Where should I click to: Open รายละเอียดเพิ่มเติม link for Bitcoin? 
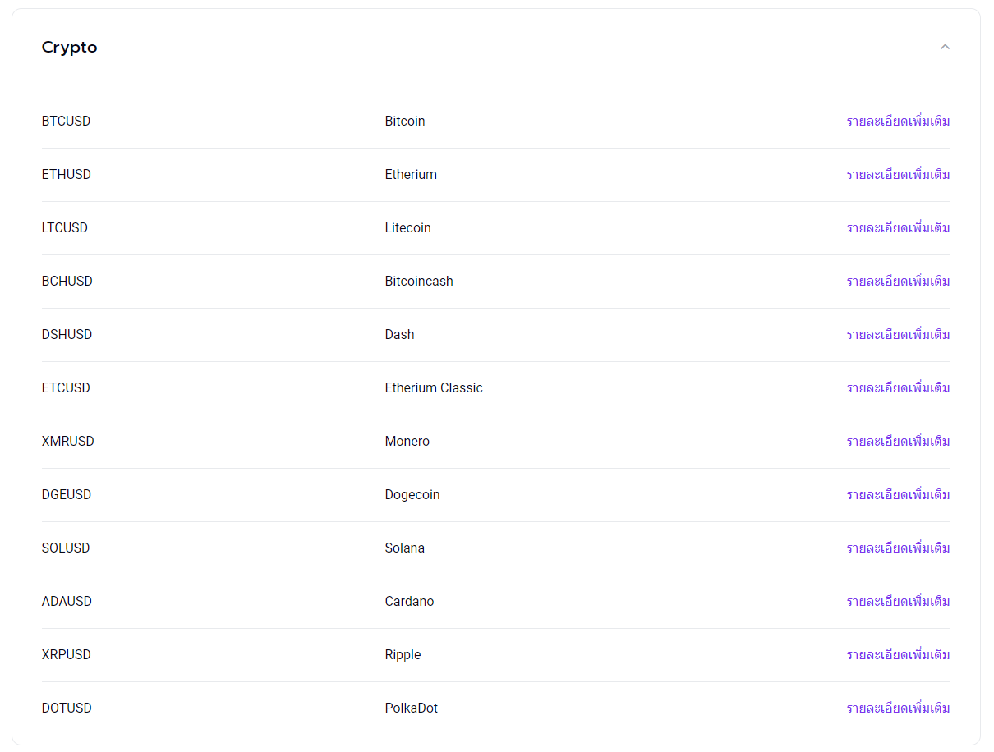coord(899,122)
